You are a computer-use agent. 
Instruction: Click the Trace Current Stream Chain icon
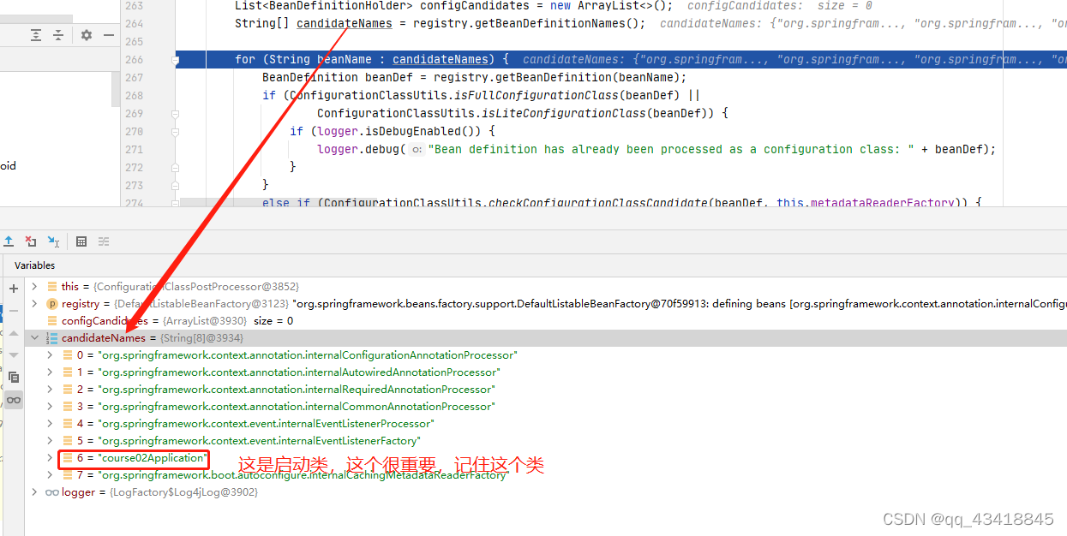[x=104, y=241]
